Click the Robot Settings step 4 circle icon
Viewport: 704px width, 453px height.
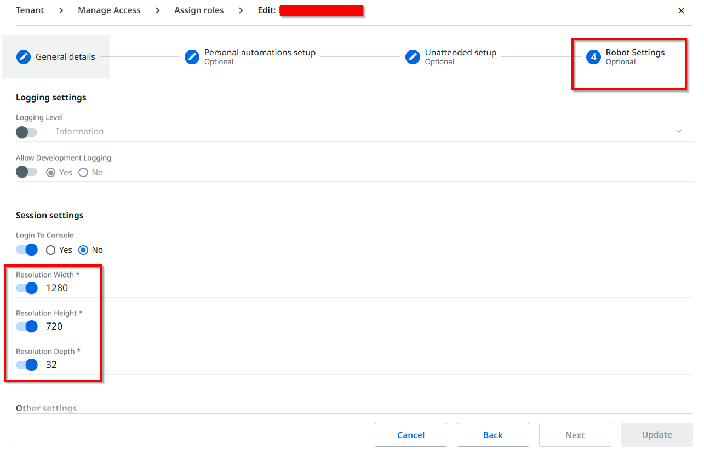coord(594,56)
